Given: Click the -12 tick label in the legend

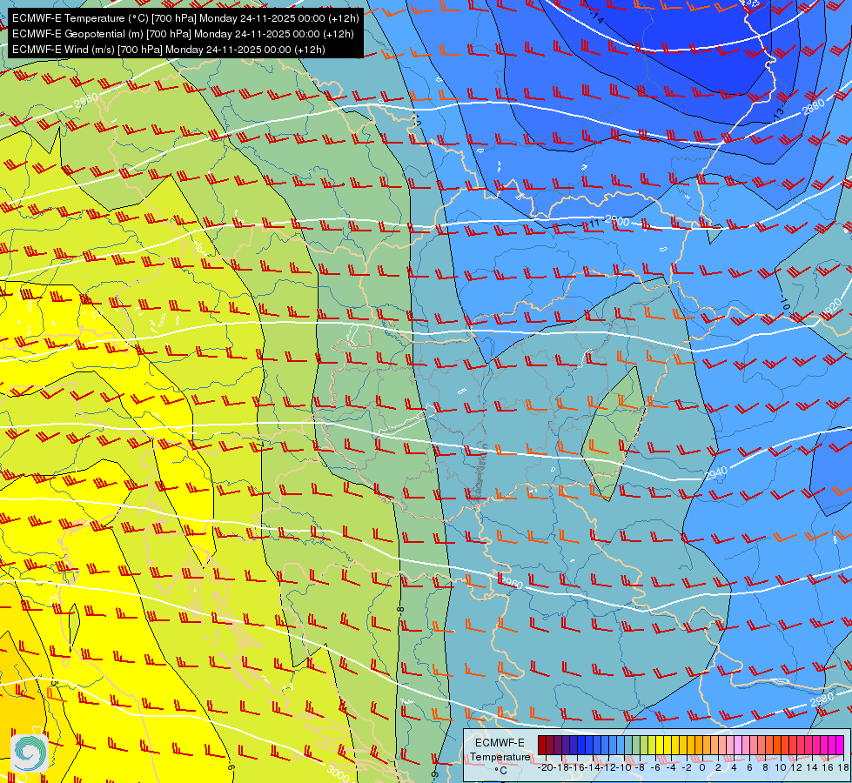Looking at the screenshot, I should pyautogui.click(x=608, y=768).
